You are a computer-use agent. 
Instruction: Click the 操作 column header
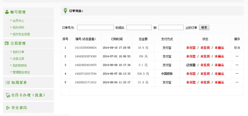click(237, 39)
